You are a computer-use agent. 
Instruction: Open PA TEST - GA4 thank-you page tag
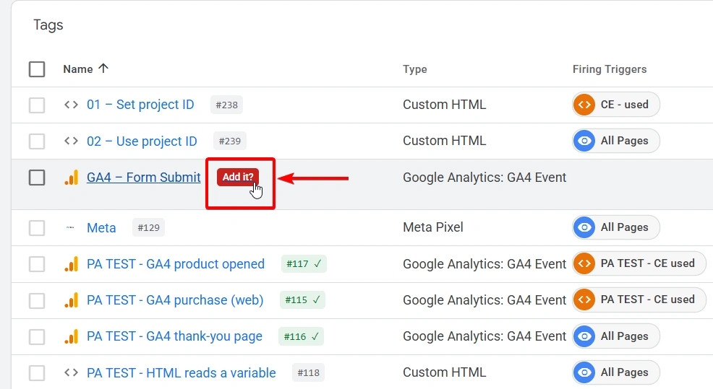coord(174,337)
